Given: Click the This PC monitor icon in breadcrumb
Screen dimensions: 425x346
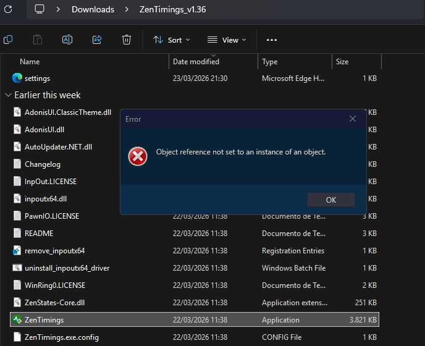Looking at the screenshot, I should coord(40,9).
